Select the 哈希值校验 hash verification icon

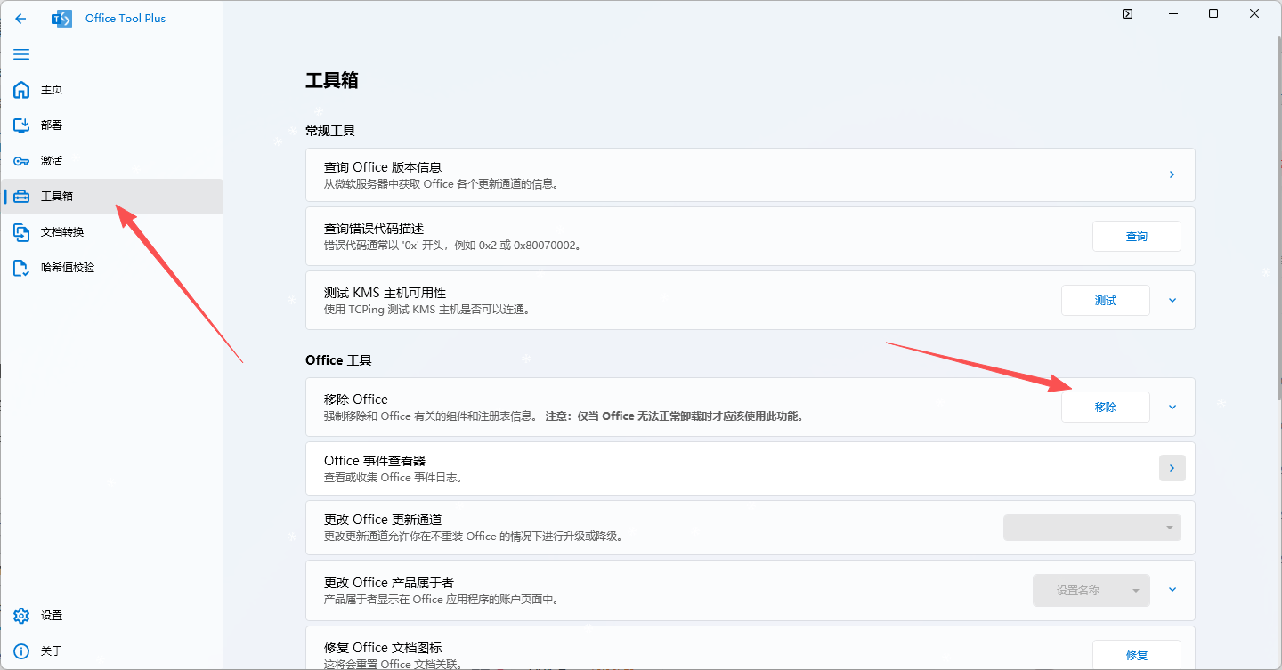tap(20, 267)
